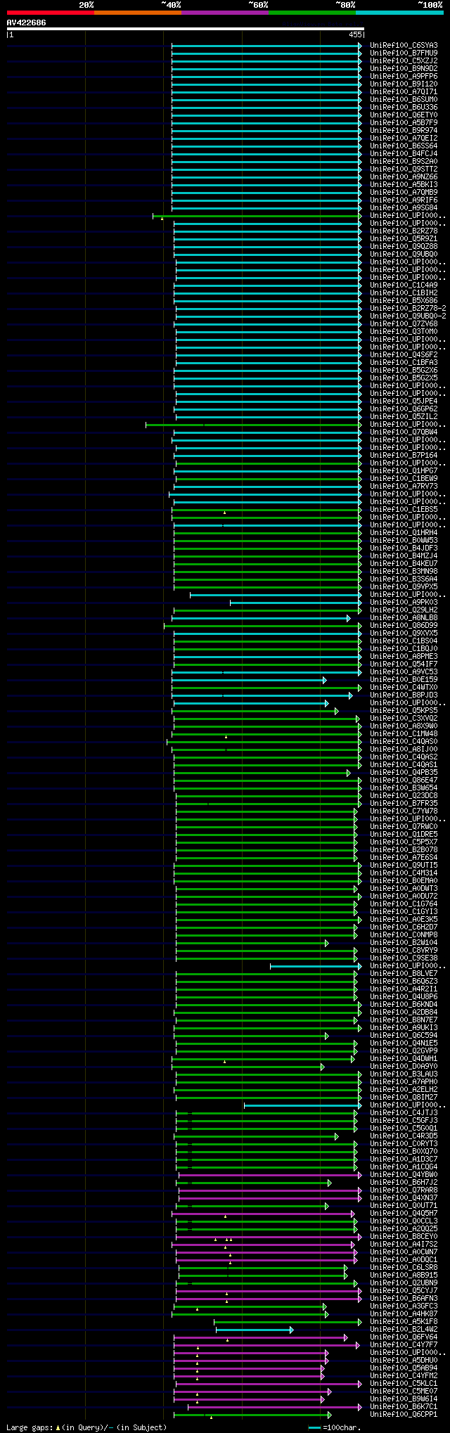Viewport: 450px width, 1433px height.
Task: Select subject UniRef100_B2W104
Action: 404,943
